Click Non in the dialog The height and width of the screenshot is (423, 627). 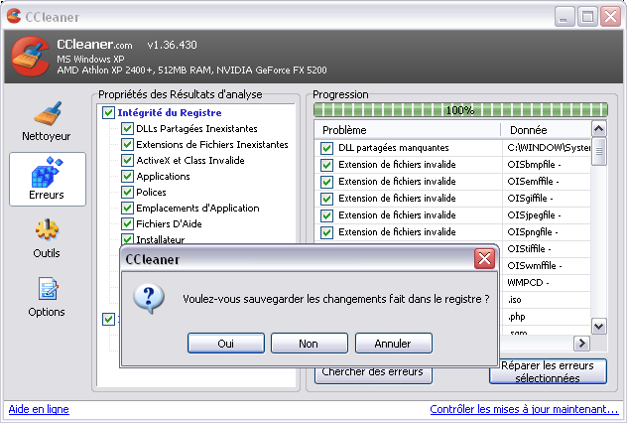point(310,344)
